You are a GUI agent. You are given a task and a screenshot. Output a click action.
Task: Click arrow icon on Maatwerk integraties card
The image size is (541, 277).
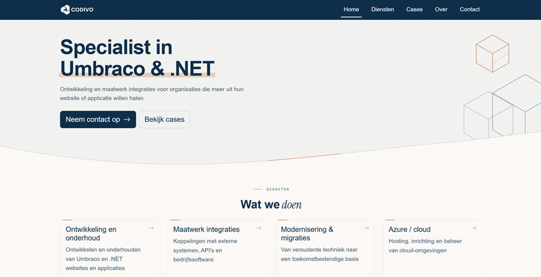point(258,228)
